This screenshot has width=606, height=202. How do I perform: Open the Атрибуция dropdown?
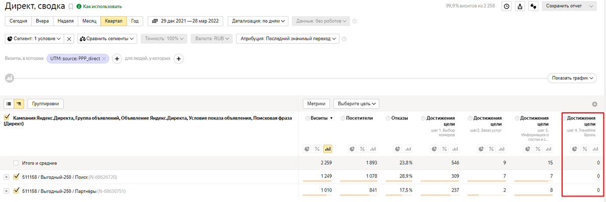[x=288, y=38]
